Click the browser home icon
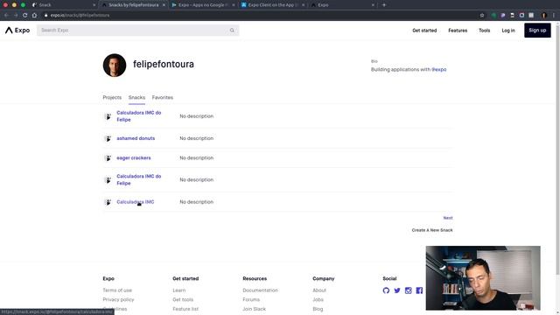 click(34, 16)
